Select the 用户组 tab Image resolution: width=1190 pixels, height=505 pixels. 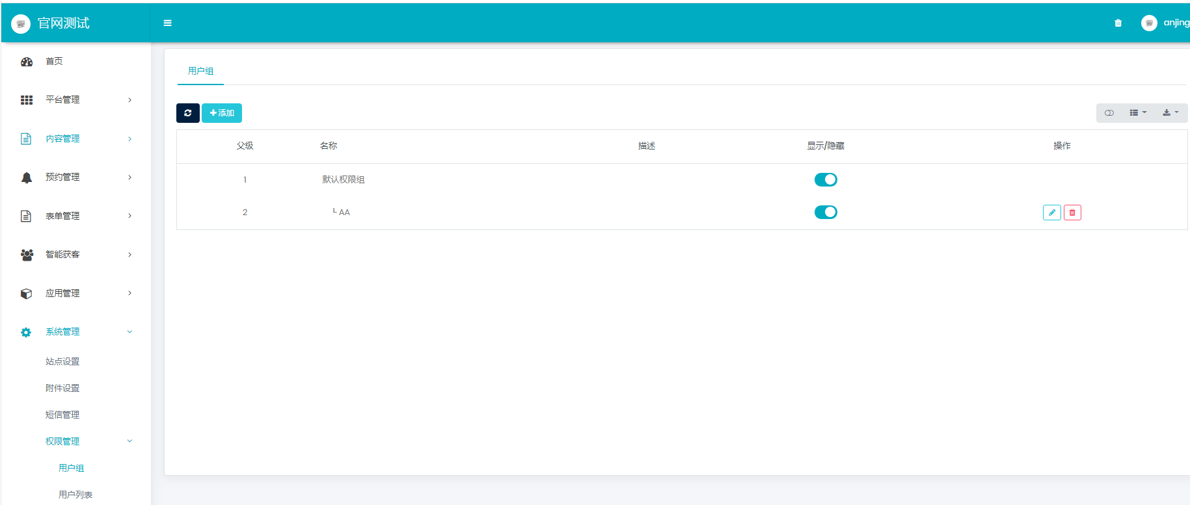[200, 71]
